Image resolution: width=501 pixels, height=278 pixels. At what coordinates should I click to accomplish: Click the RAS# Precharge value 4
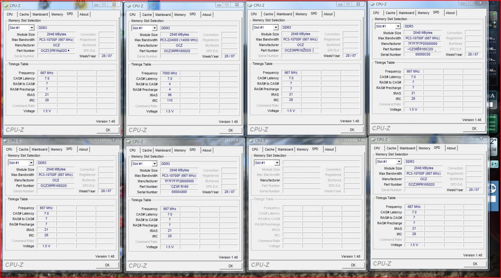(x=170, y=89)
